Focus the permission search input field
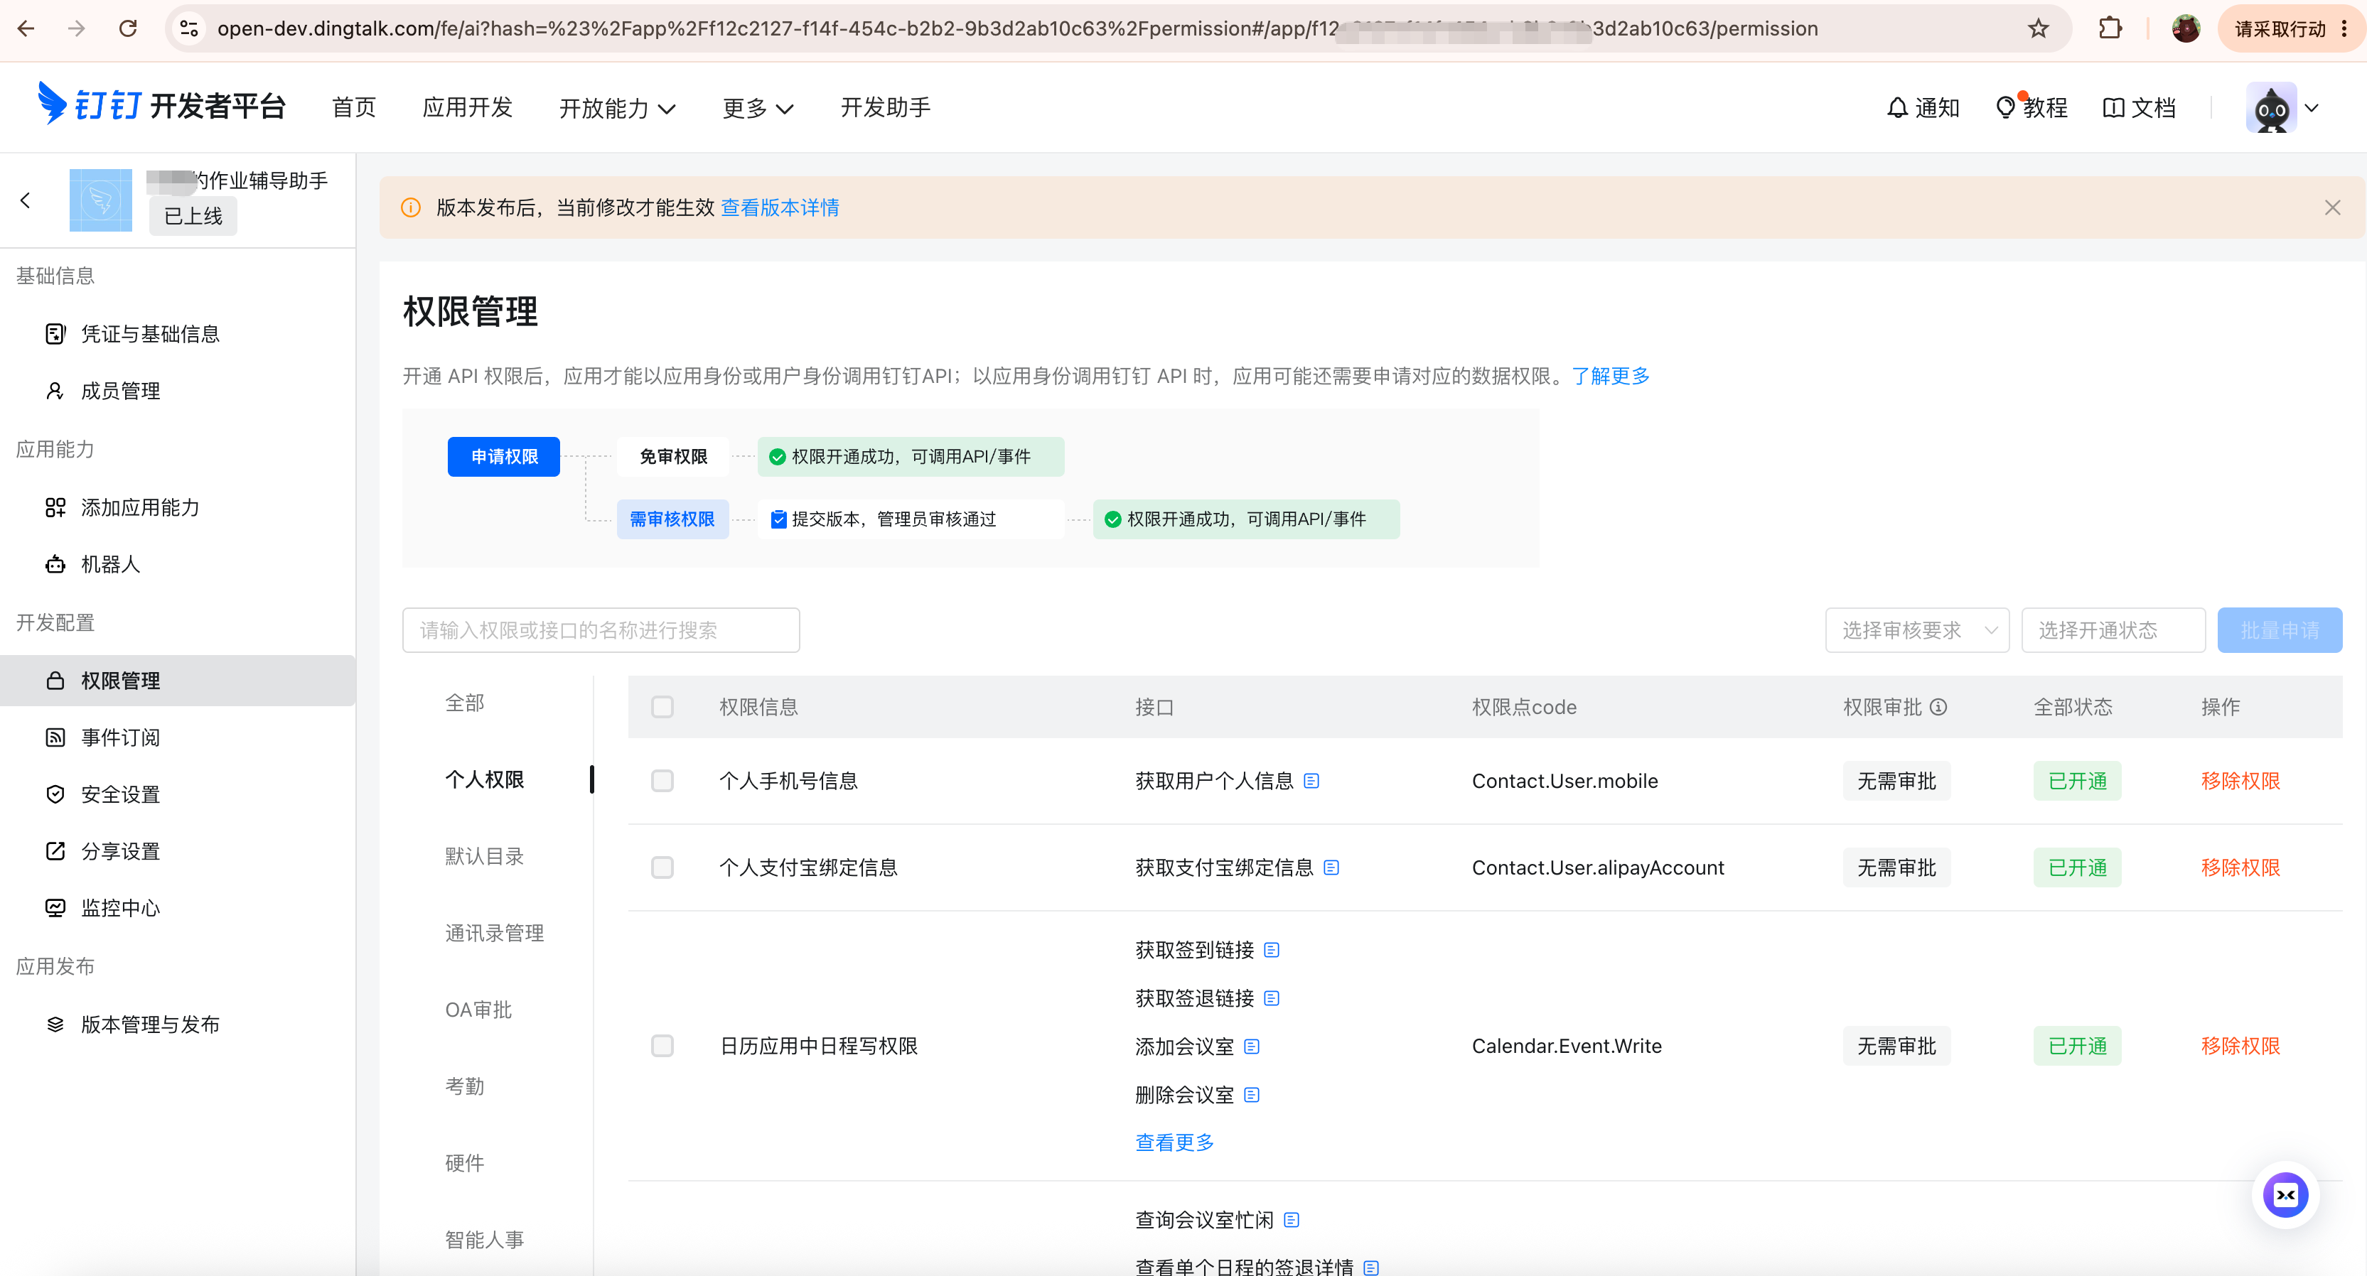Screen dimensions: 2367x1276 [x=601, y=630]
